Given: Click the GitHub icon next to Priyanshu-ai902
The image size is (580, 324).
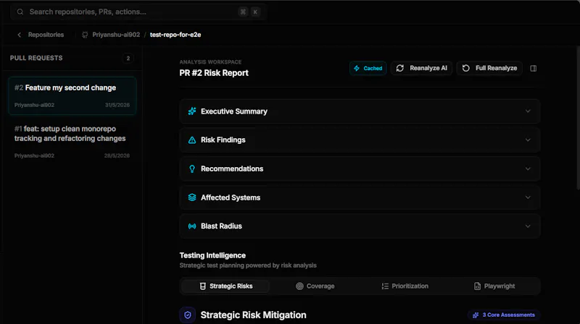Looking at the screenshot, I should (x=85, y=35).
